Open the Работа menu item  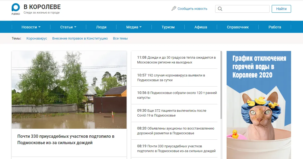pos(275,27)
